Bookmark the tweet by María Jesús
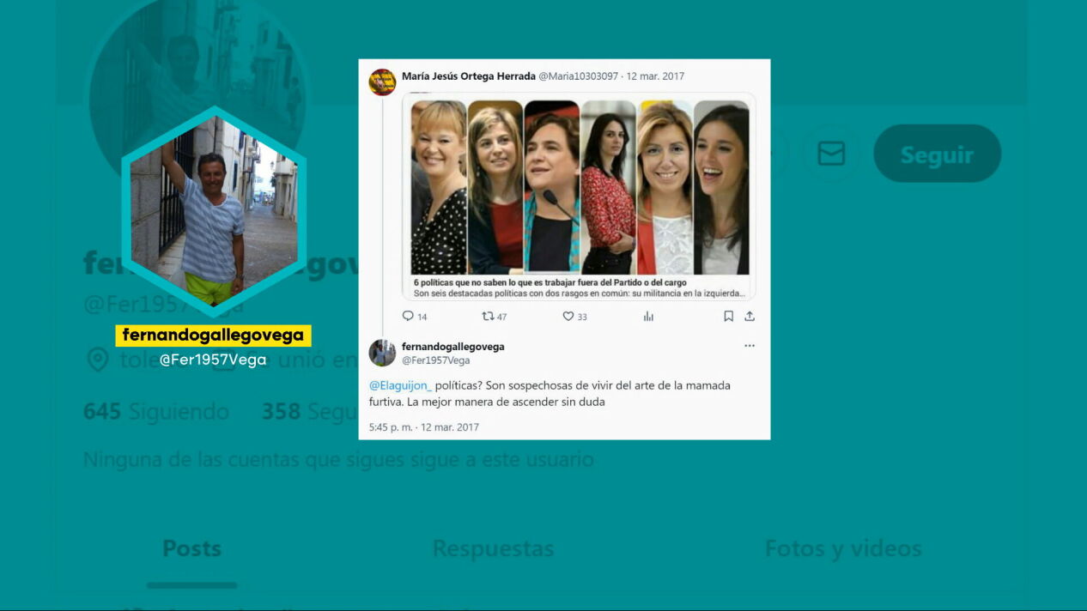This screenshot has height=611, width=1087. (728, 316)
